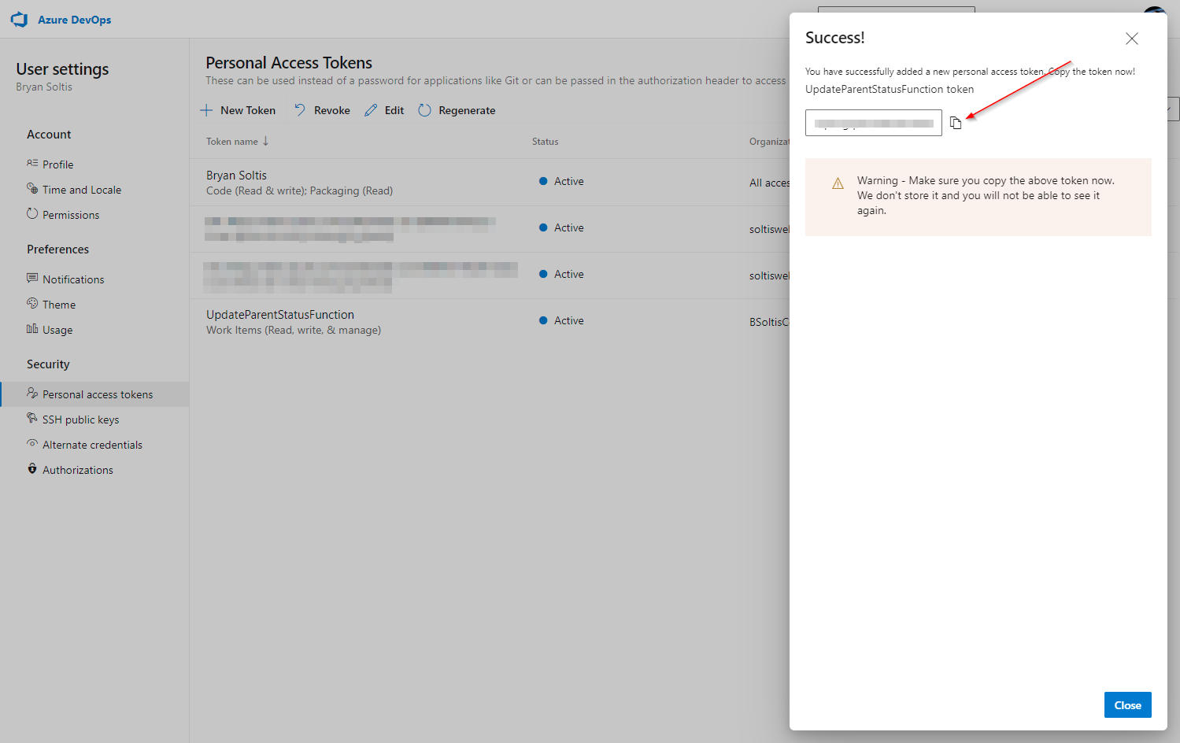Open the Usage page
The height and width of the screenshot is (743, 1180).
(x=57, y=330)
